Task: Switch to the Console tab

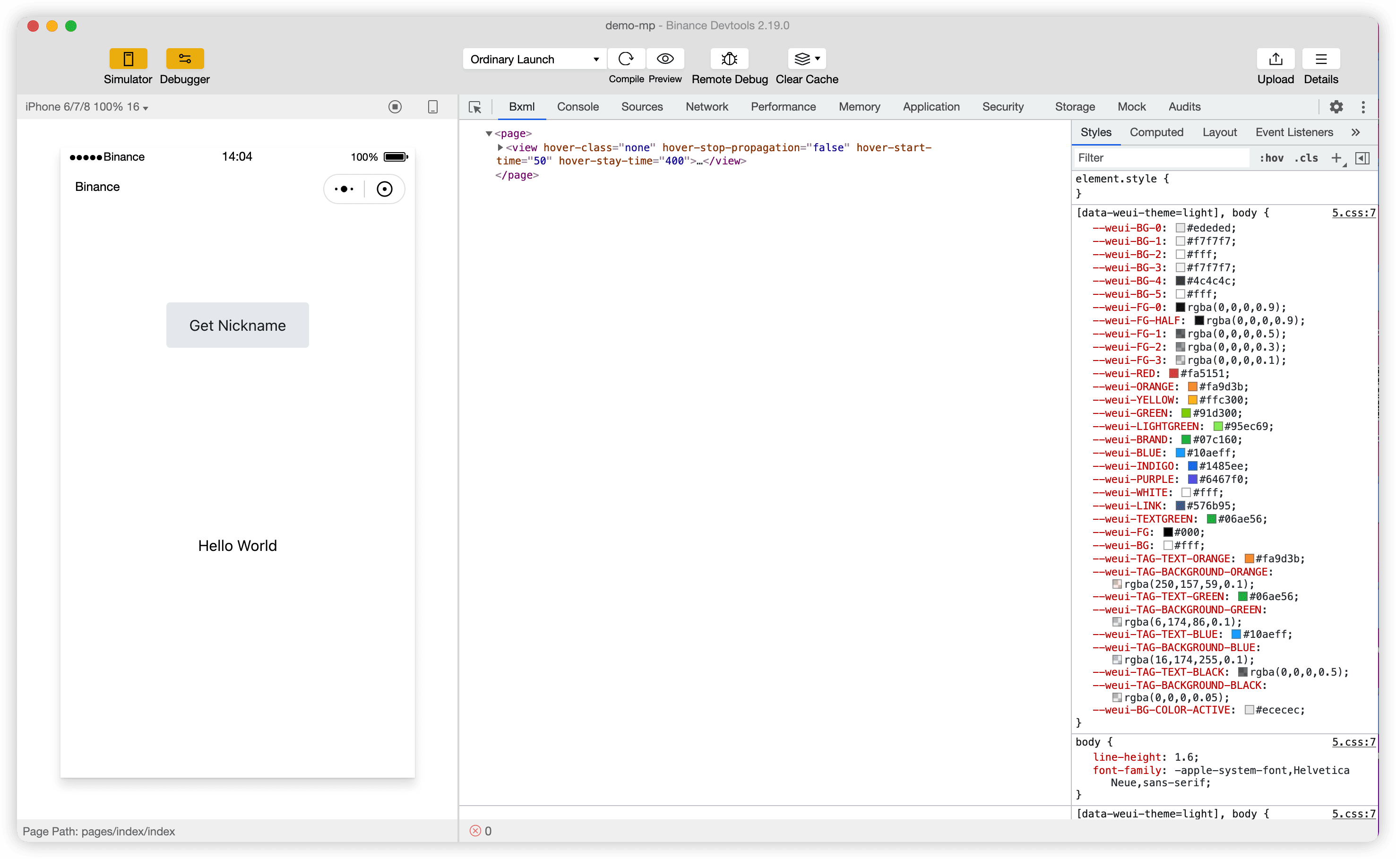Action: [578, 107]
